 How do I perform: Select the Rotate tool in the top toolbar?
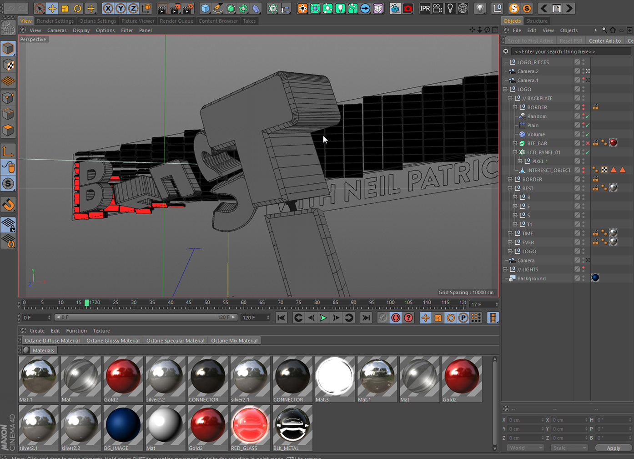77,8
